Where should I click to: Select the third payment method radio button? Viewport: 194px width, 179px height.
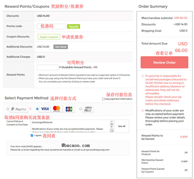click(81, 109)
